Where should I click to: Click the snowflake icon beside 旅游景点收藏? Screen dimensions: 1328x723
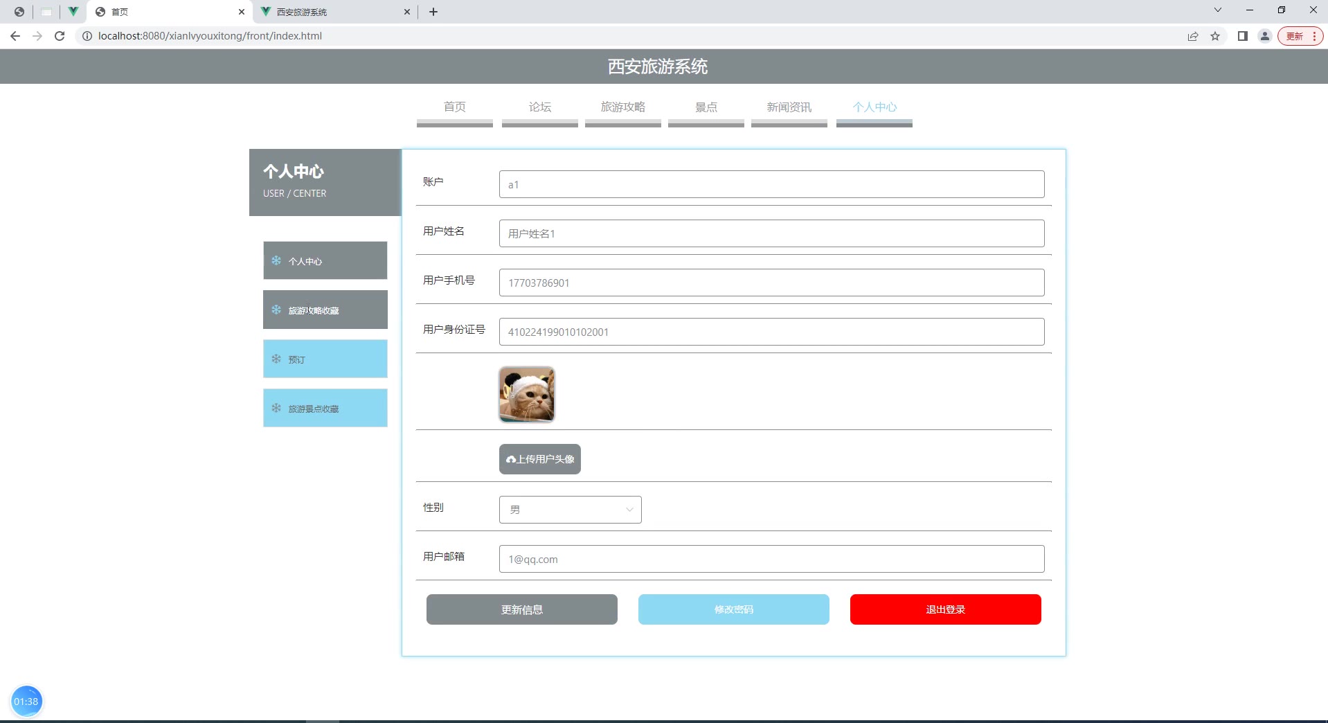tap(276, 408)
